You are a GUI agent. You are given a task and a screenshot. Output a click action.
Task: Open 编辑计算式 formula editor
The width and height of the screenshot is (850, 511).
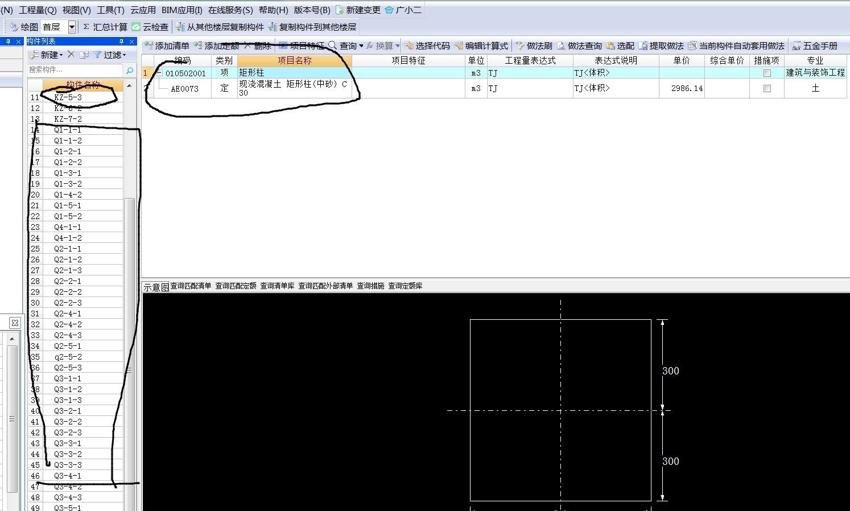tap(481, 46)
